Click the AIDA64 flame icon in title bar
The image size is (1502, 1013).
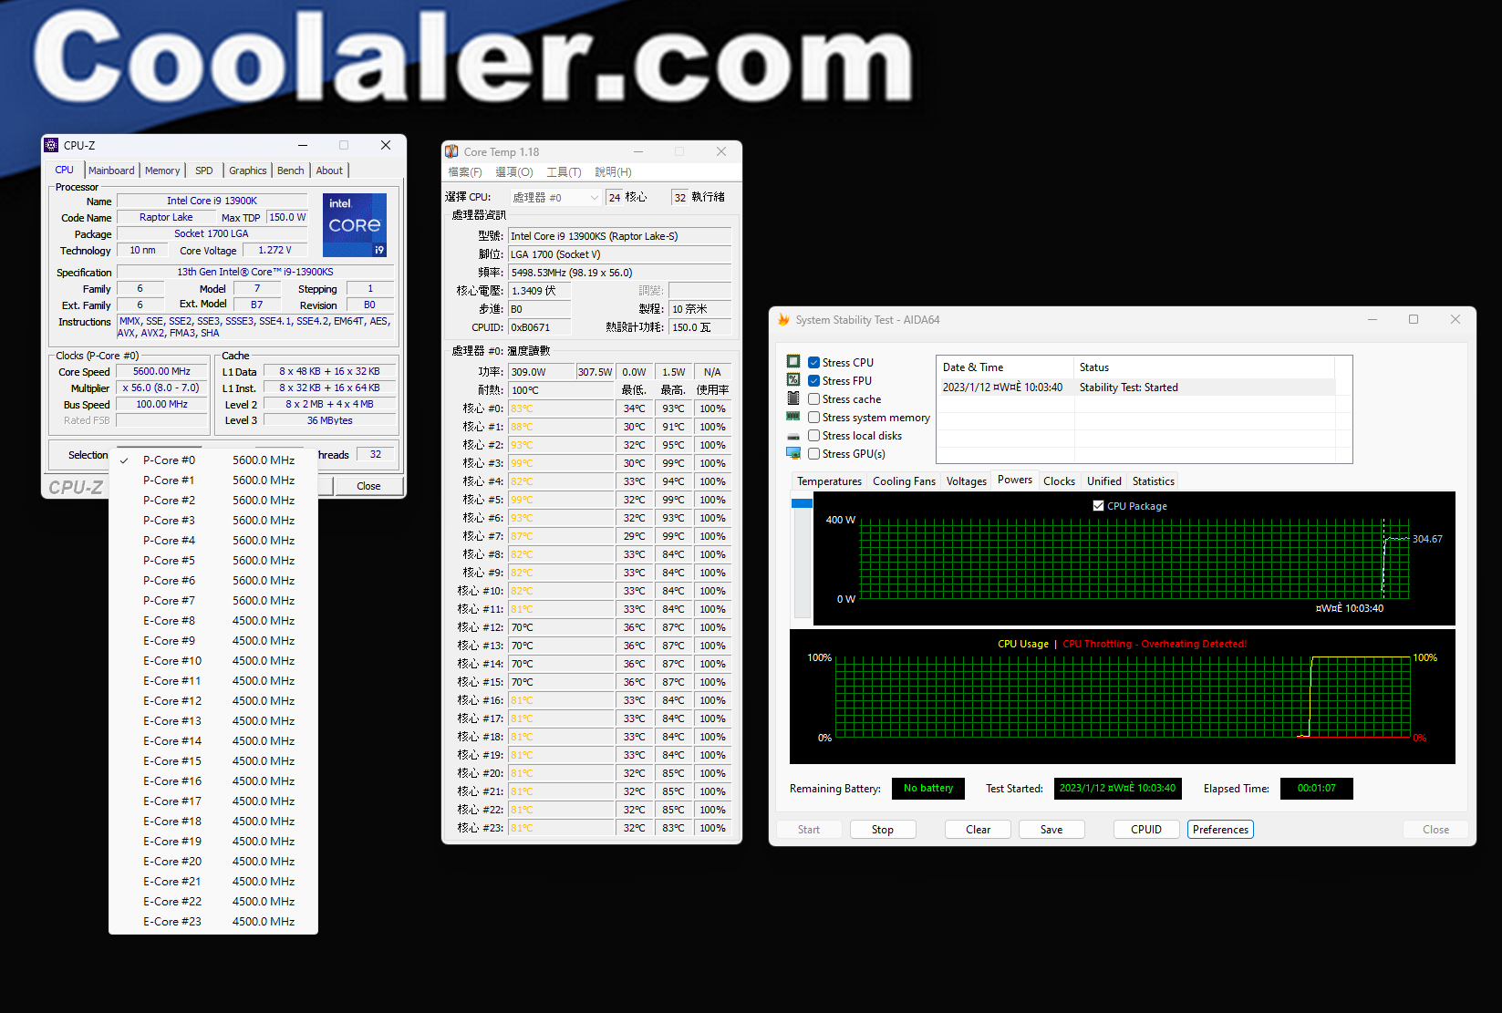pos(783,320)
